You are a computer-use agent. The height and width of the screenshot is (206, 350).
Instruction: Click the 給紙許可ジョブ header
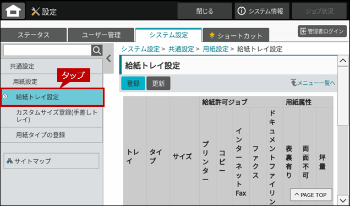pos(241,102)
